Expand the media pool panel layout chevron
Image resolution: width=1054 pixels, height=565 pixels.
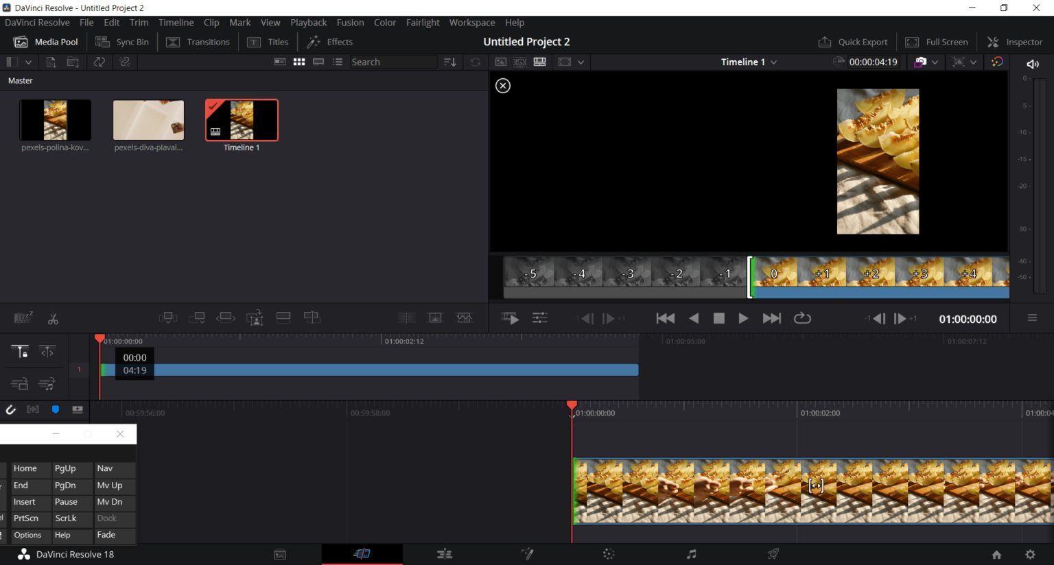[28, 62]
